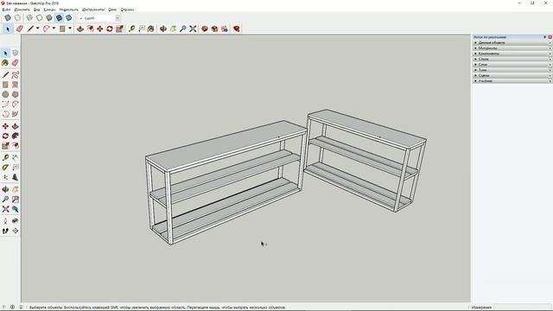
Task: Expand the Данные объекта panel
Action: [512, 42]
